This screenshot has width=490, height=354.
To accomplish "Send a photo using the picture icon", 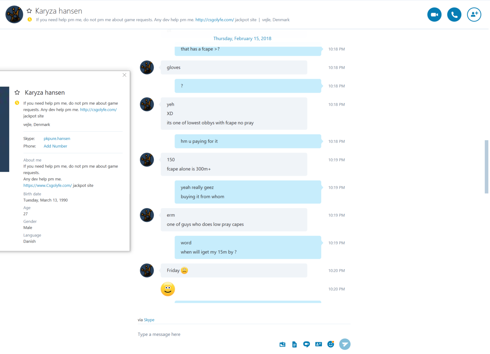I will tap(283, 344).
